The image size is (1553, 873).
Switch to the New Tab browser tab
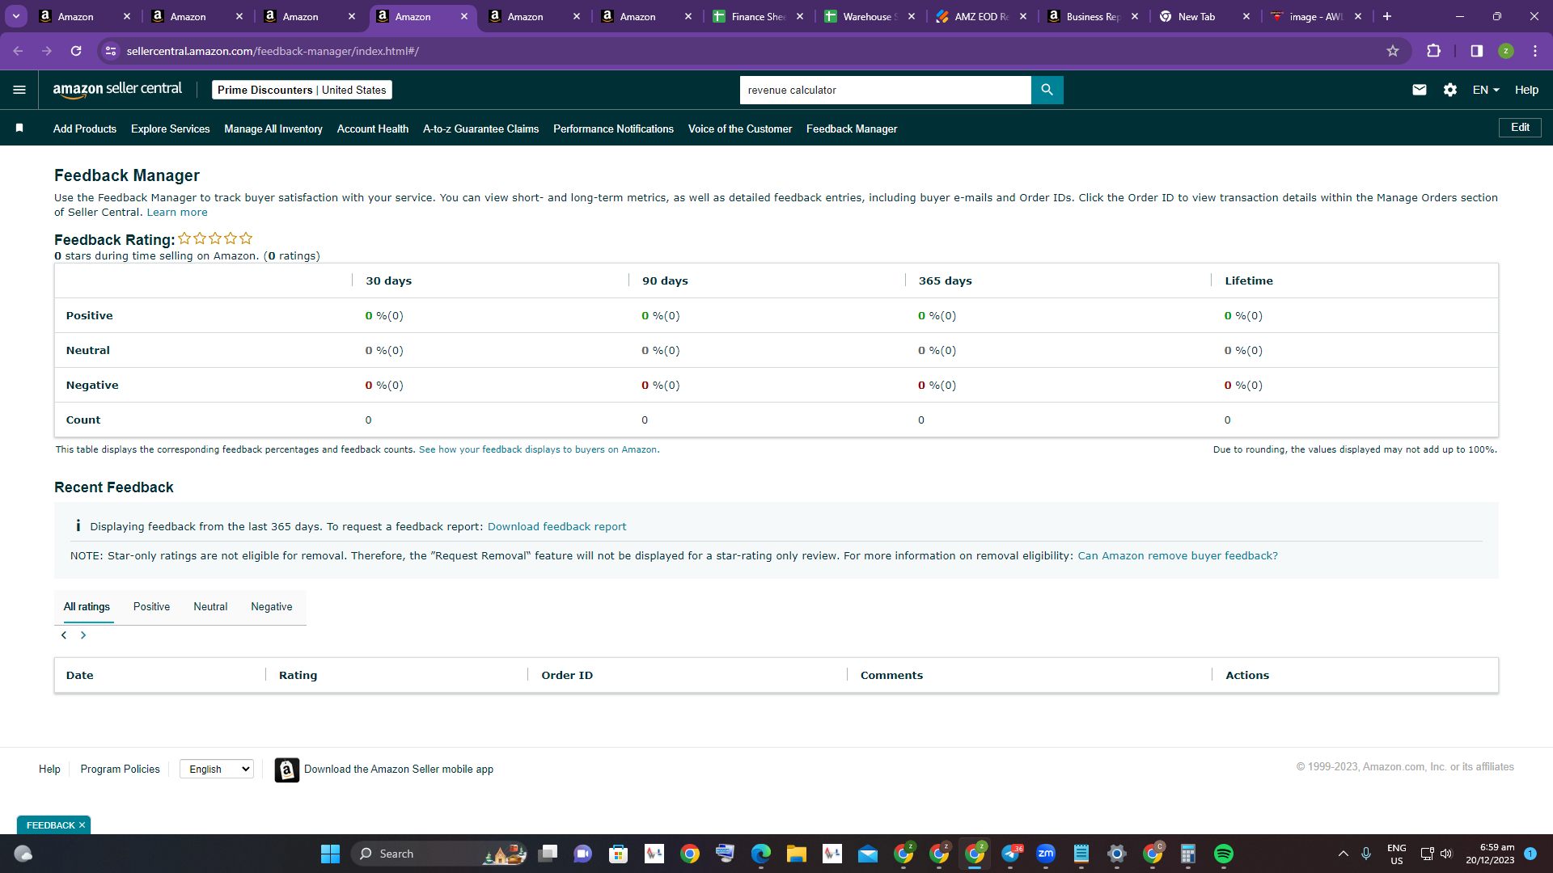coord(1204,16)
